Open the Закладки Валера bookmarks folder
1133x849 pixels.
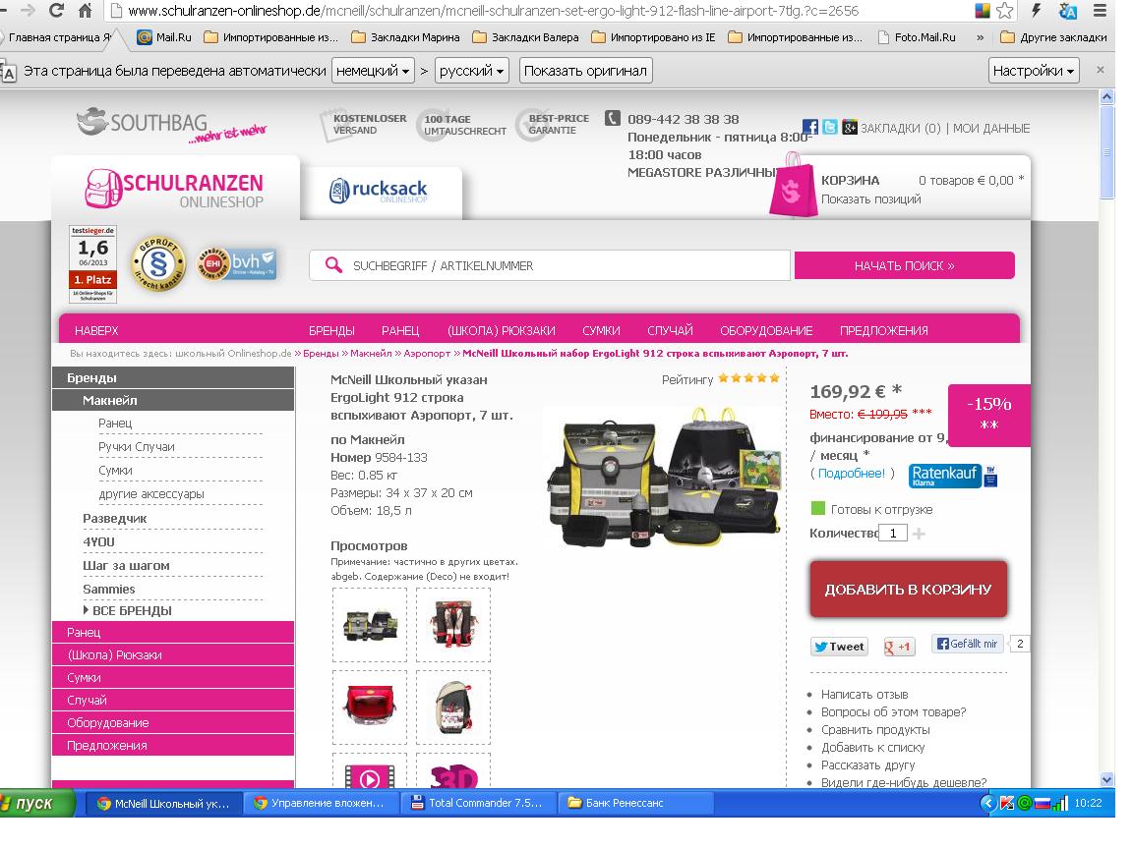(x=525, y=37)
